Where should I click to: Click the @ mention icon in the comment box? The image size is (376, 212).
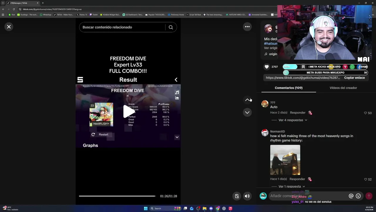[351, 196]
